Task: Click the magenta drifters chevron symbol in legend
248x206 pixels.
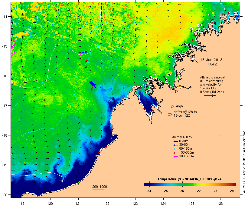Action: click(170, 115)
